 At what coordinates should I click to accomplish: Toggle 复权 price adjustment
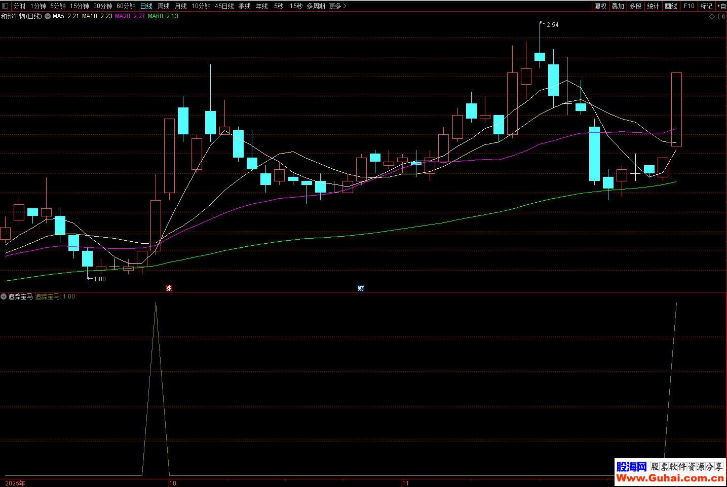point(600,6)
